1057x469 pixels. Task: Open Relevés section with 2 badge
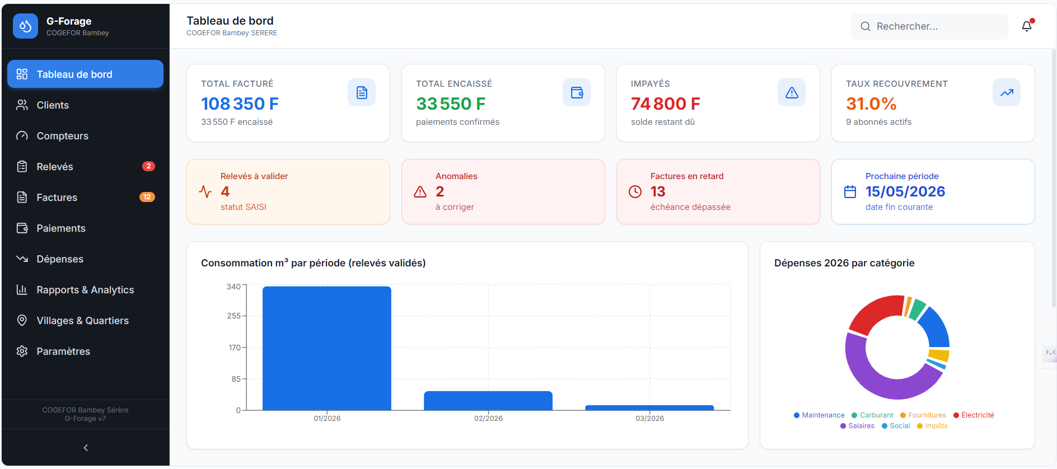55,167
